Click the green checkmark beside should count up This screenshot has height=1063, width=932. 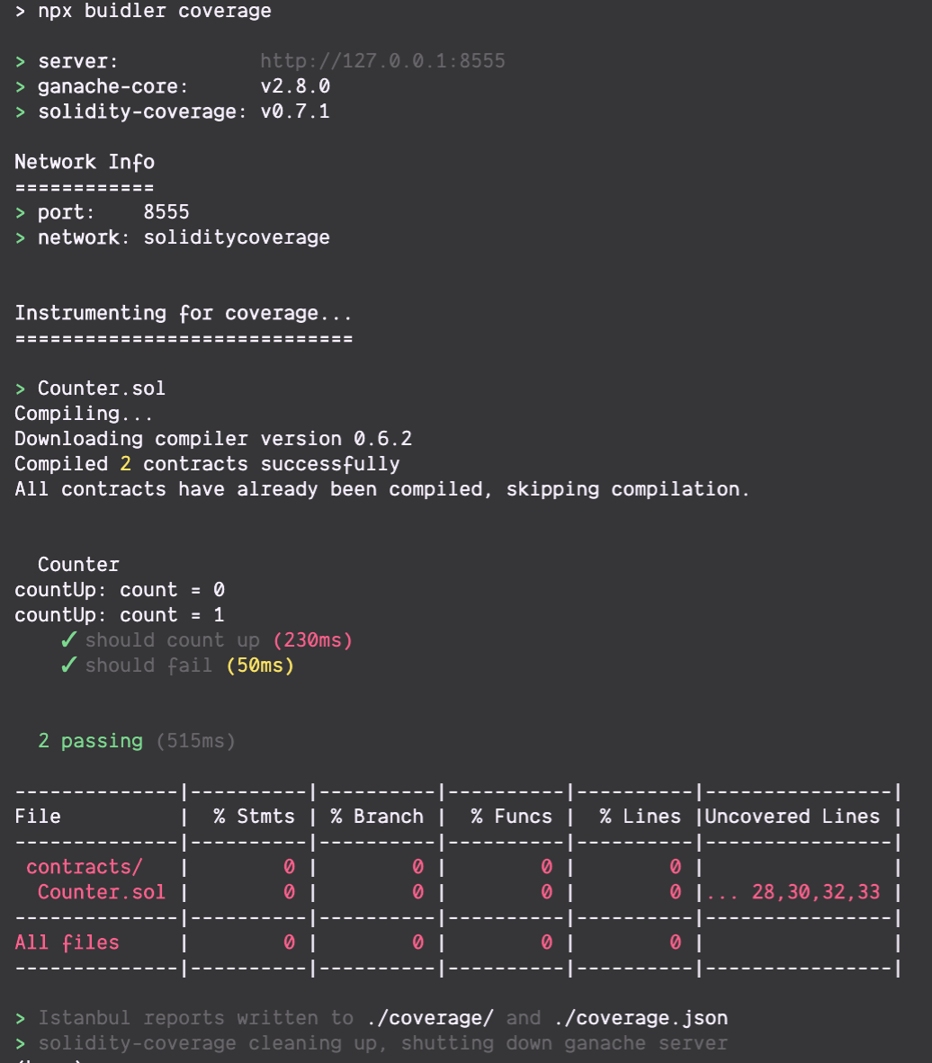[x=68, y=640]
